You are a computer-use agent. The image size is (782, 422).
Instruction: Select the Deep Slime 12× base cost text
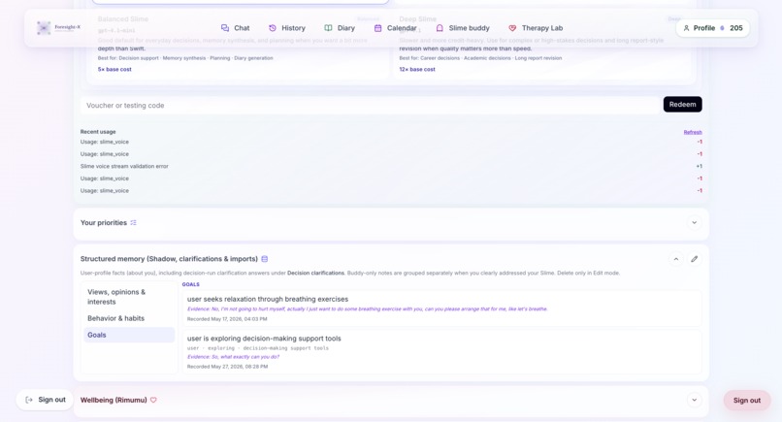417,69
